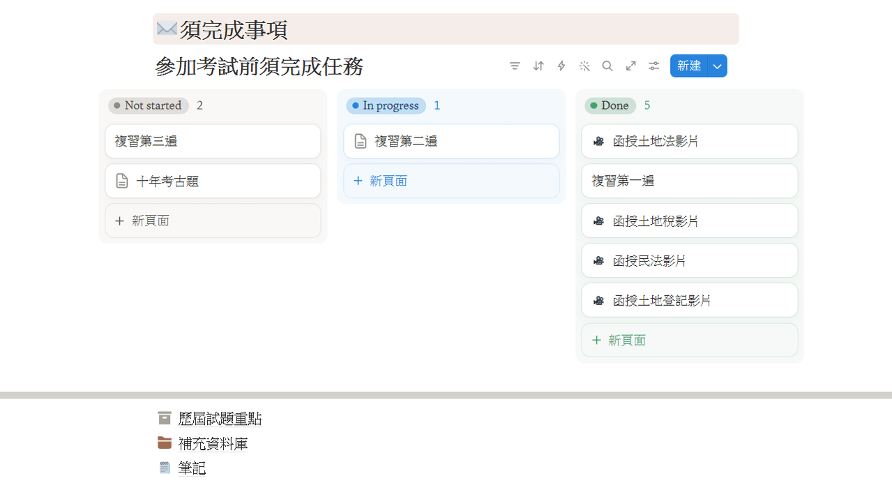The image size is (892, 499).
Task: Click the Not started status tag
Action: tap(149, 105)
